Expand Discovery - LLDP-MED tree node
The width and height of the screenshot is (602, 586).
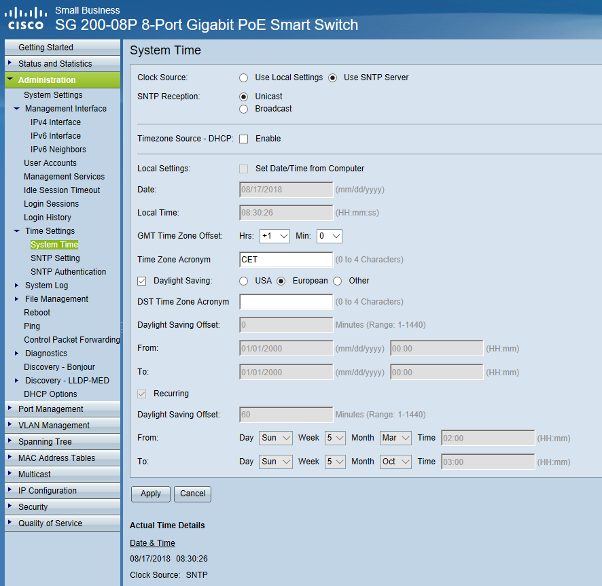[16, 381]
